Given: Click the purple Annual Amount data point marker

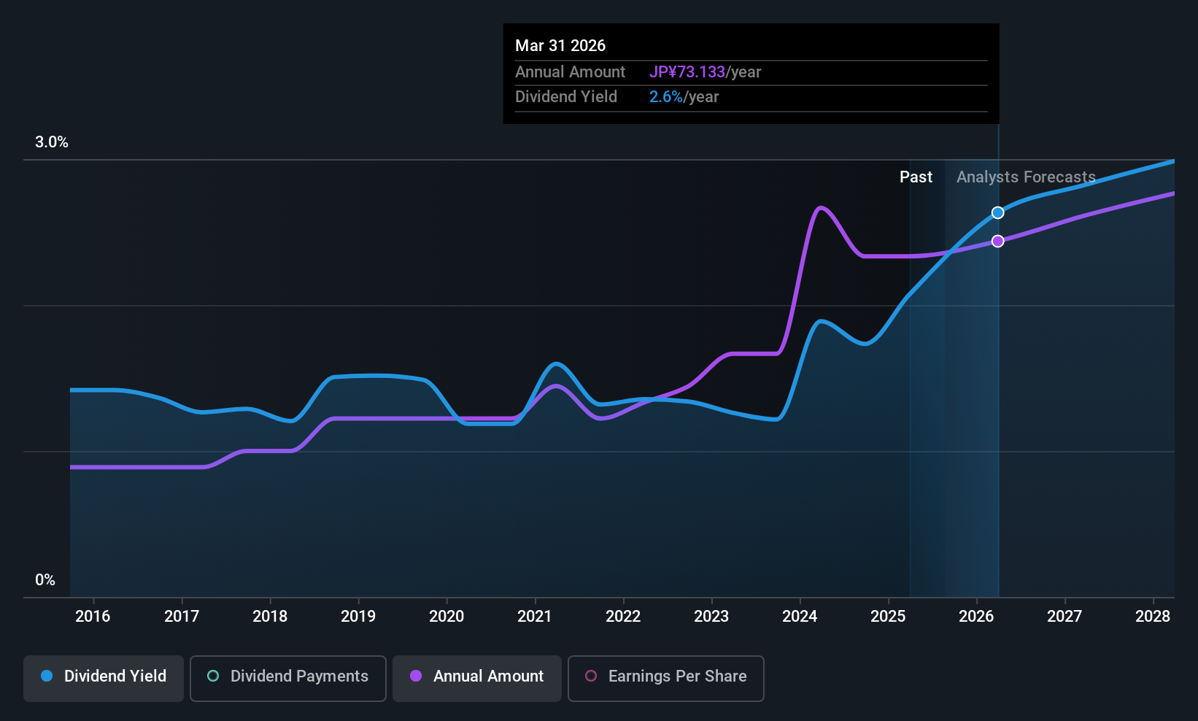Looking at the screenshot, I should pyautogui.click(x=997, y=241).
